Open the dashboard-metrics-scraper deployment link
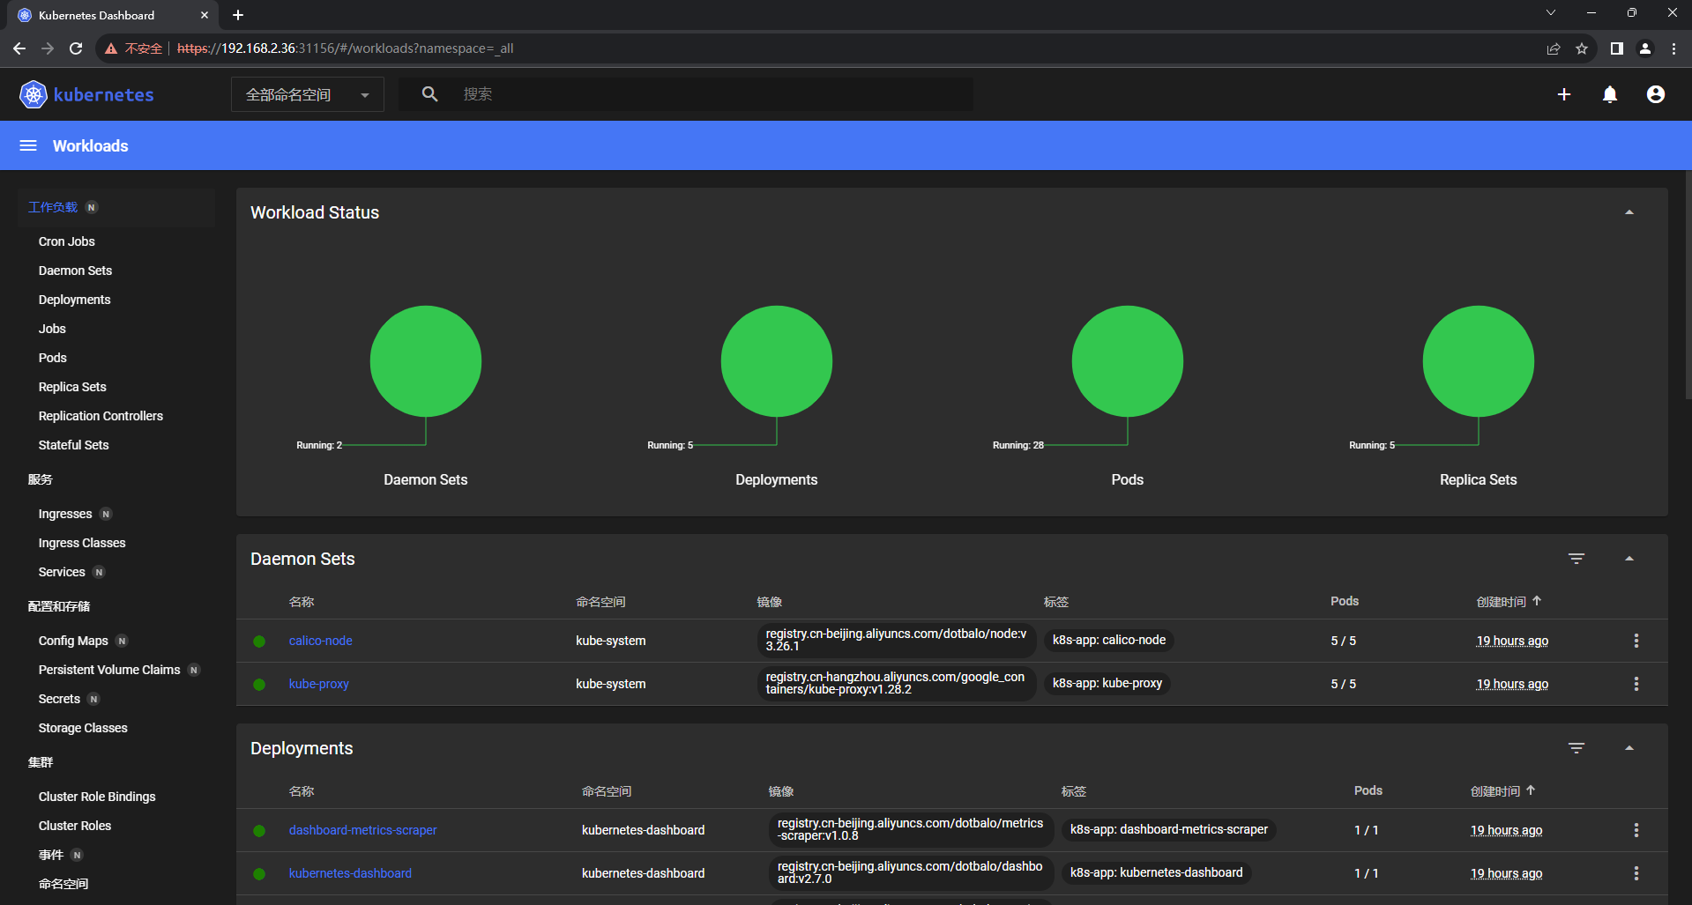 362,830
